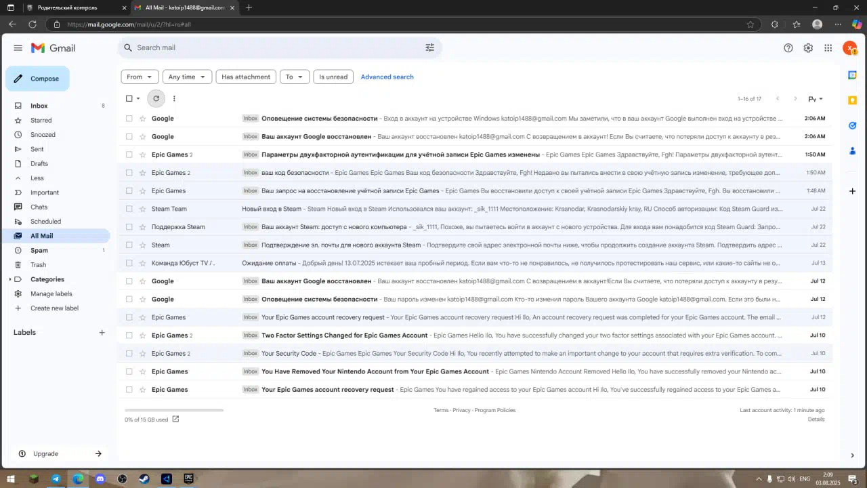Open Google Keep in the side panel
This screenshot has height=488, width=867.
pos(852,100)
